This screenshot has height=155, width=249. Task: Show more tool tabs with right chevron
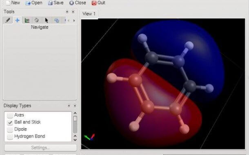(74, 20)
